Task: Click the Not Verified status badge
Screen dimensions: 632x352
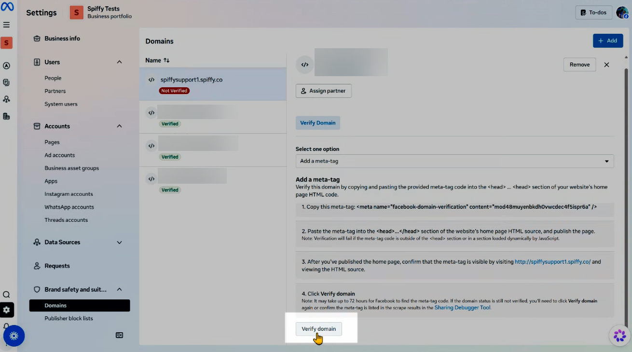Action: tap(174, 91)
